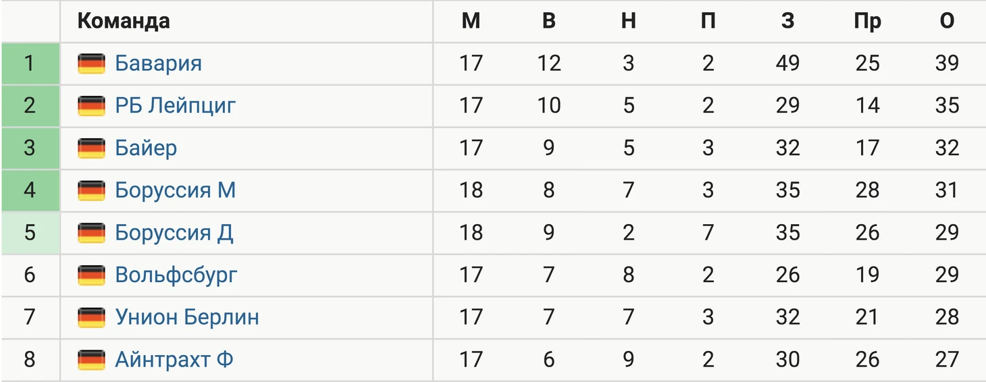The height and width of the screenshot is (382, 986).
Task: Click the flag icon next to Вольфсбург
Action: [x=91, y=275]
